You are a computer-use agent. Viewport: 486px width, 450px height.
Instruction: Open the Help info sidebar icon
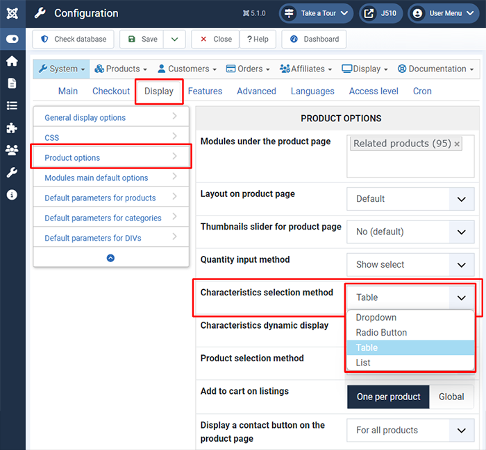pyautogui.click(x=12, y=195)
